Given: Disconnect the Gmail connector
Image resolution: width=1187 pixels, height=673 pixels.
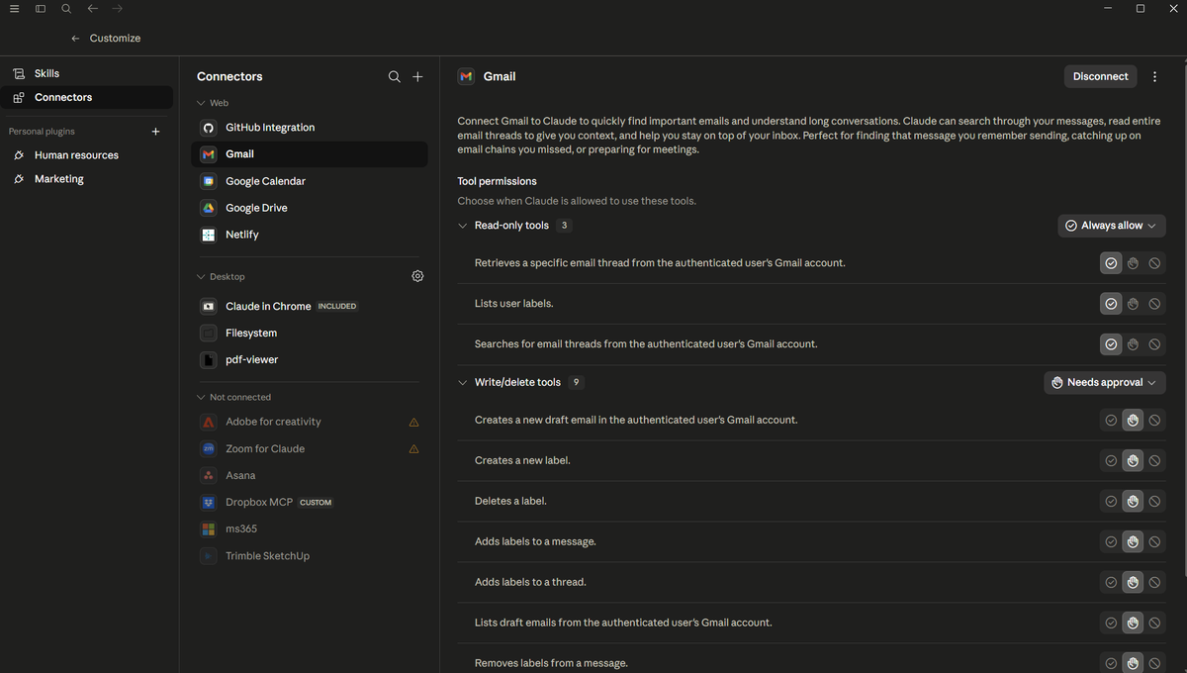Looking at the screenshot, I should [x=1100, y=76].
